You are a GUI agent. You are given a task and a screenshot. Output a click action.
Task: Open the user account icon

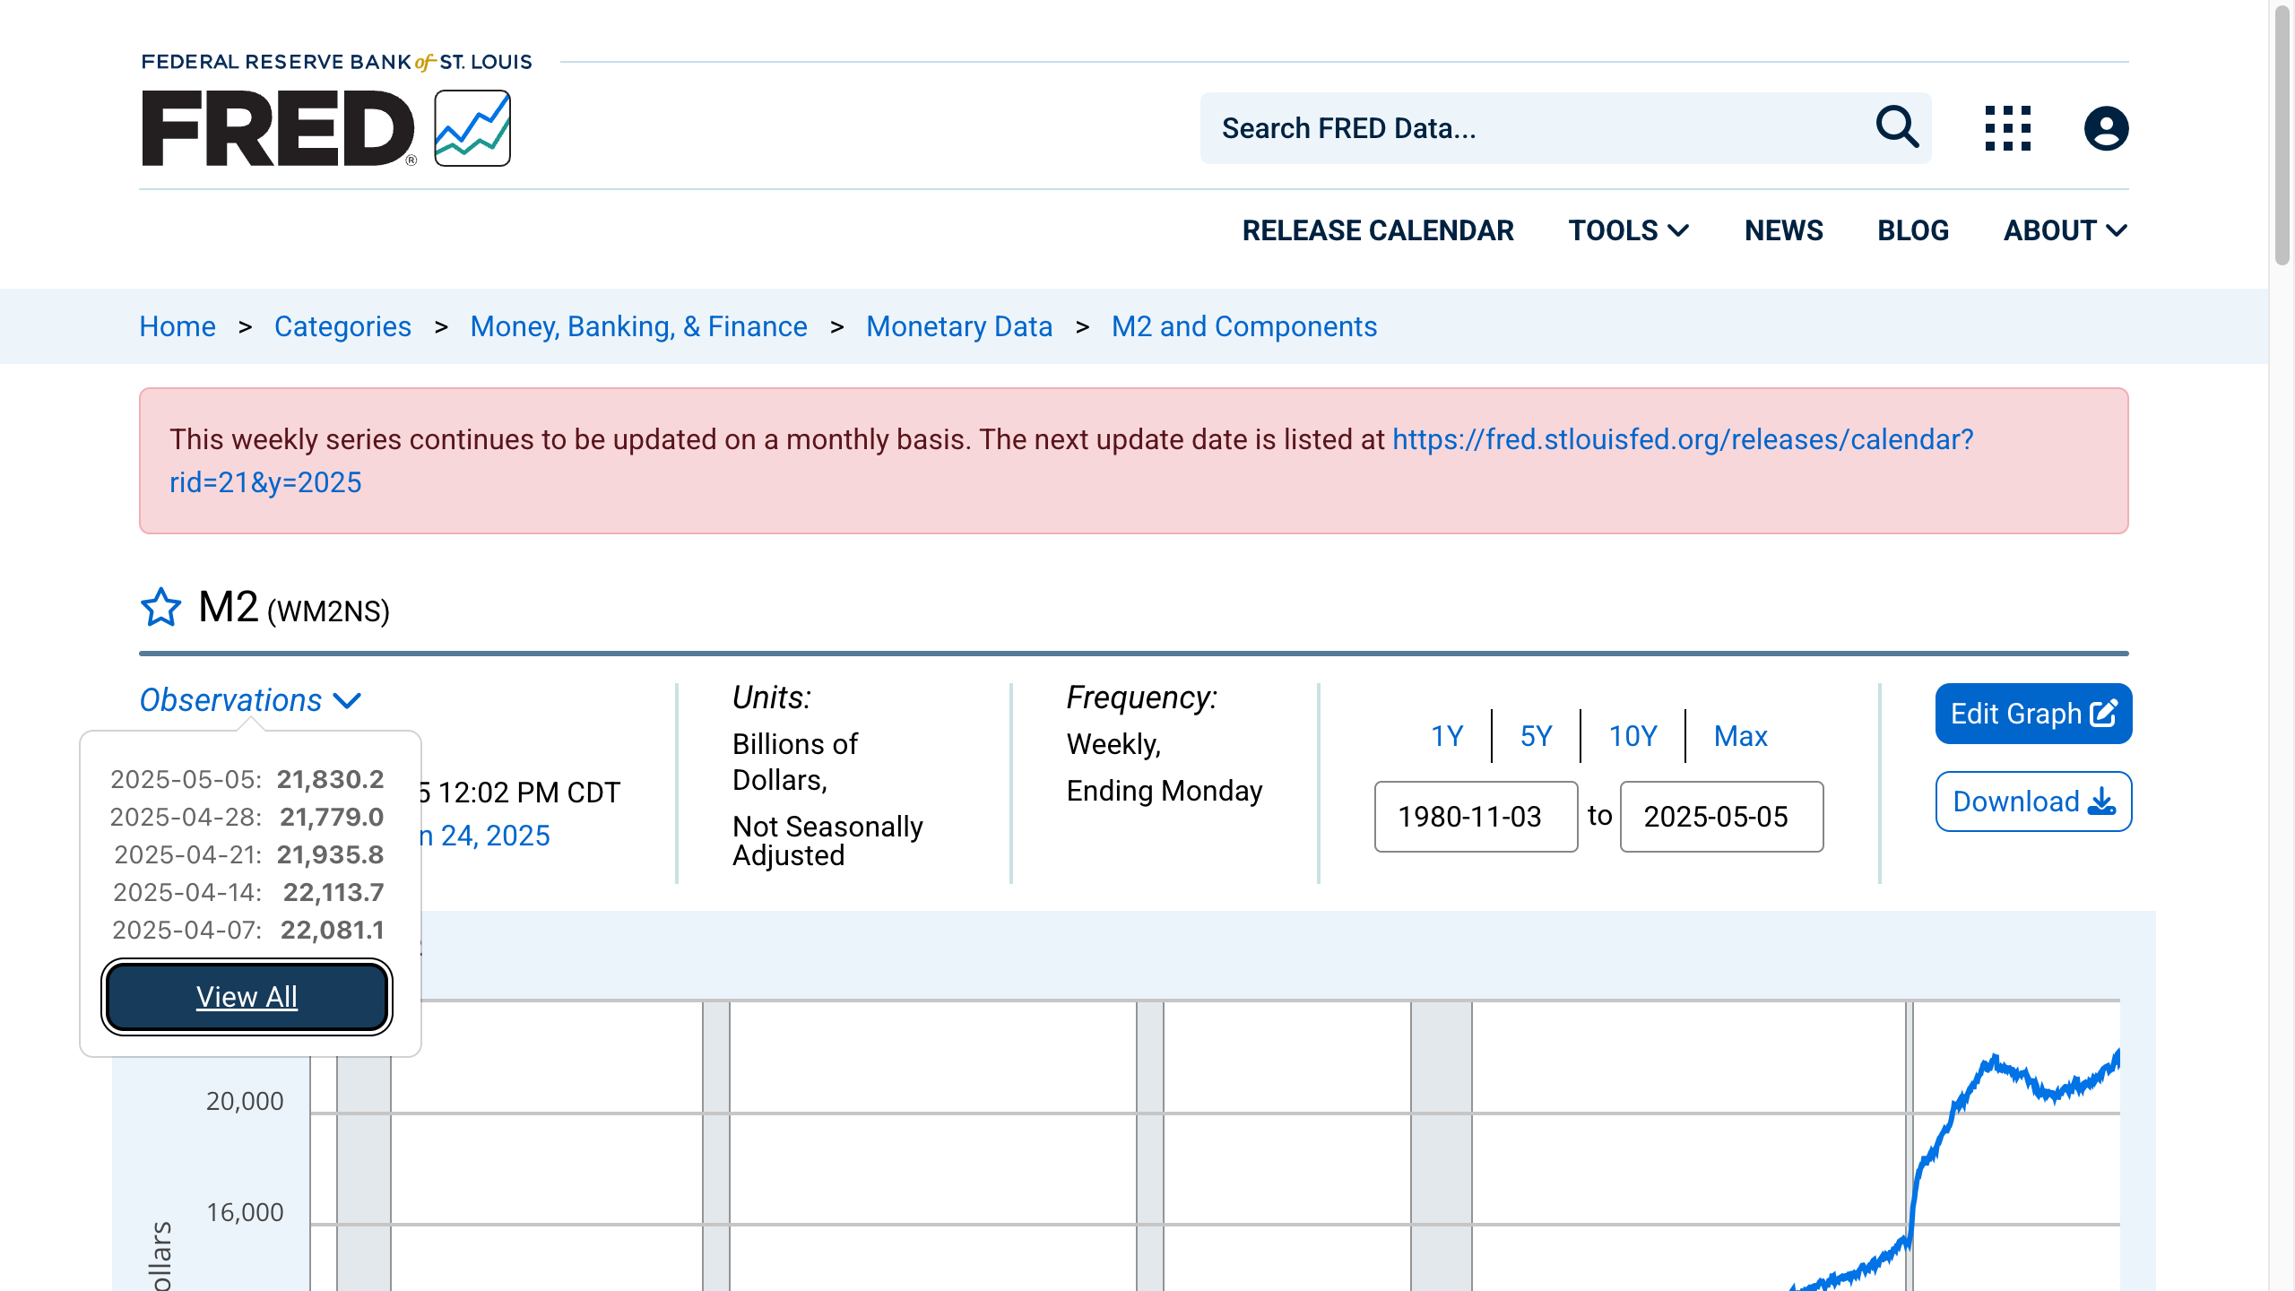pyautogui.click(x=2106, y=128)
